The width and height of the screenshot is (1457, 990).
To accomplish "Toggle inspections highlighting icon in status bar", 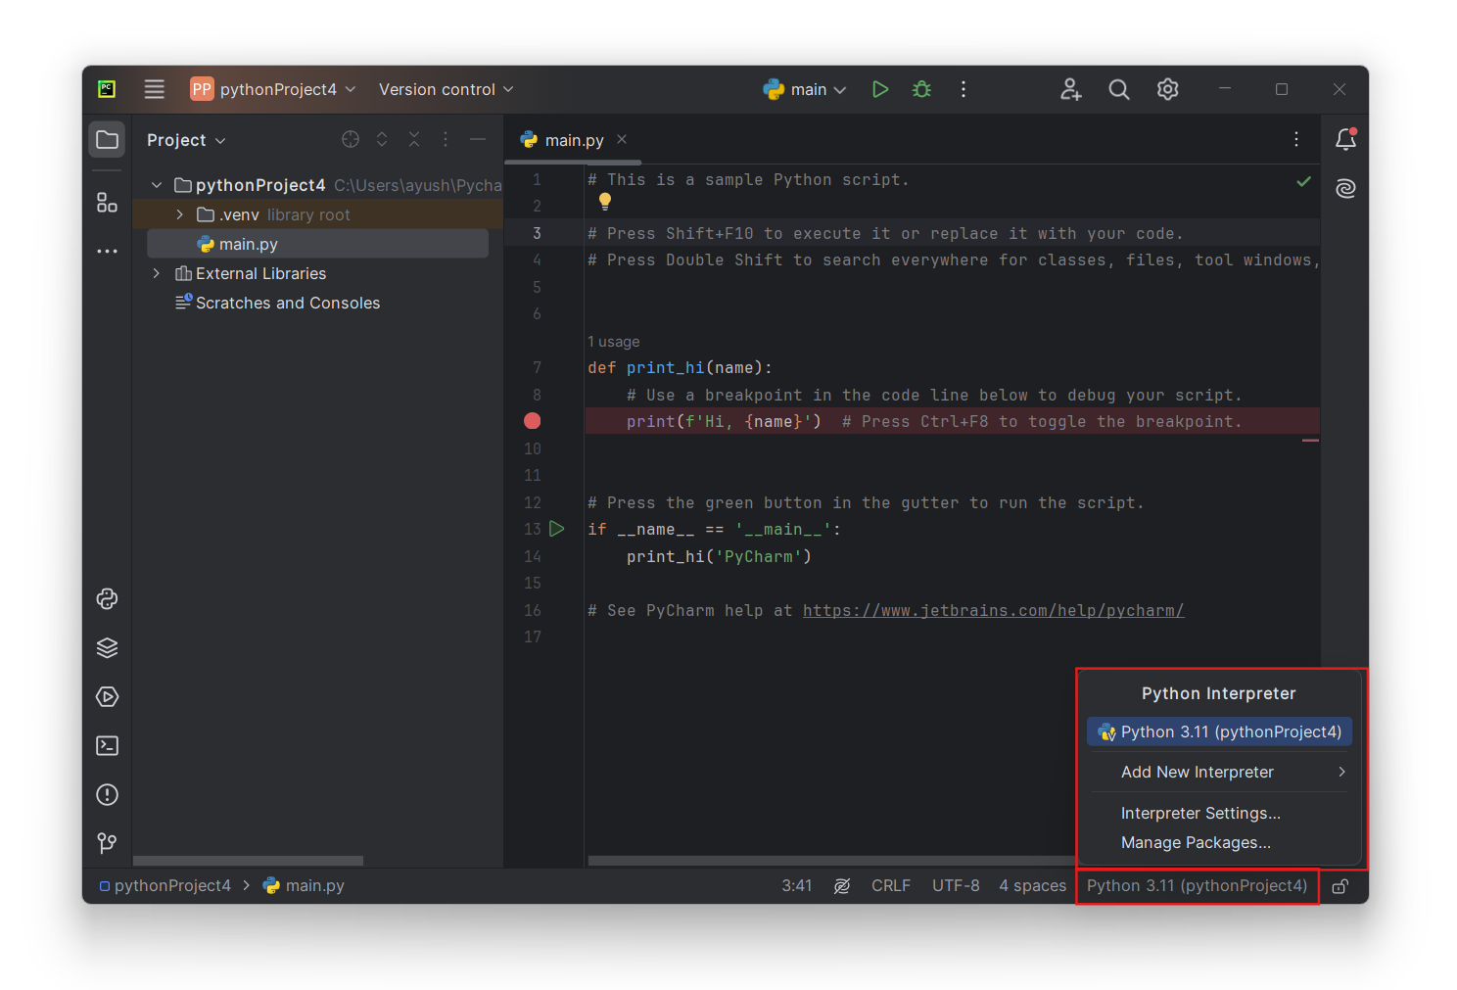I will coord(841,886).
